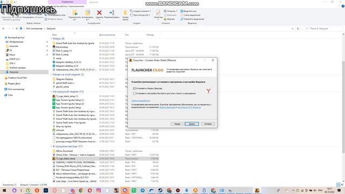Check the Yandex quick access settings checkbox

click(x=134, y=93)
